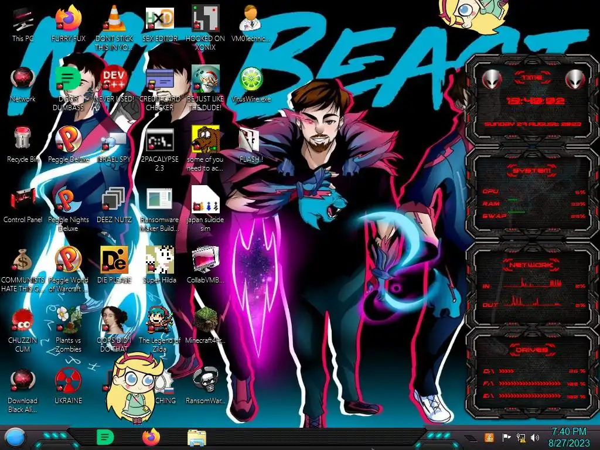Click the CPU usage row in gadget
The height and width of the screenshot is (450, 600).
click(534, 192)
